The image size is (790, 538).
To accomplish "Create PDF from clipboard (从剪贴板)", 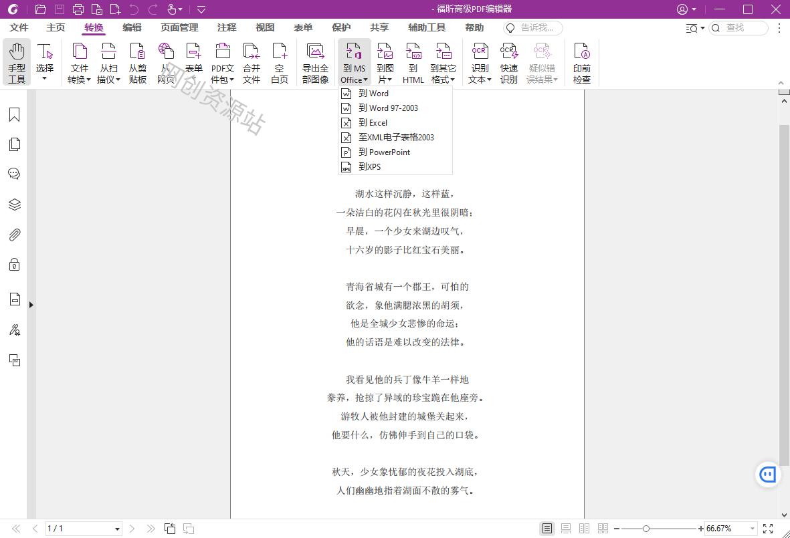I will click(x=137, y=62).
